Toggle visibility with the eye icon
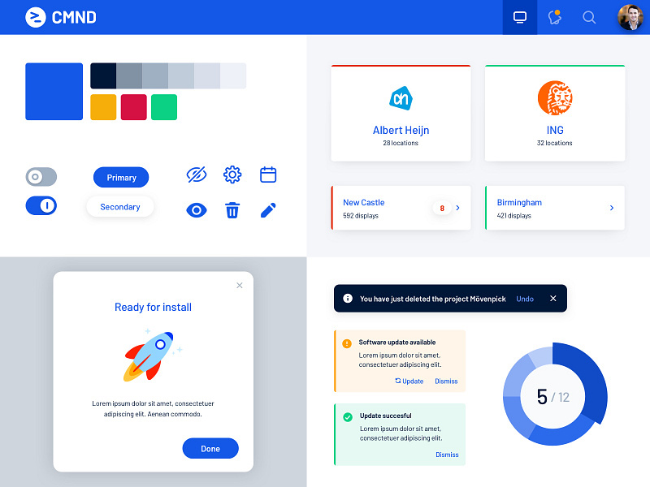 pyautogui.click(x=196, y=209)
